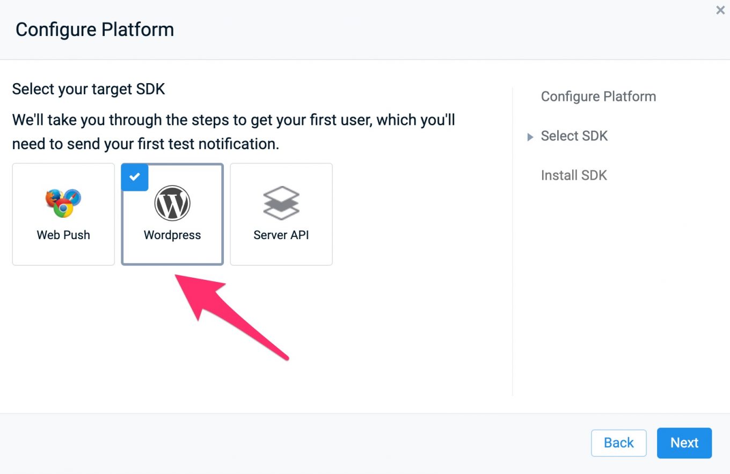This screenshot has height=474, width=730.
Task: Go Back to the previous step
Action: (x=618, y=443)
